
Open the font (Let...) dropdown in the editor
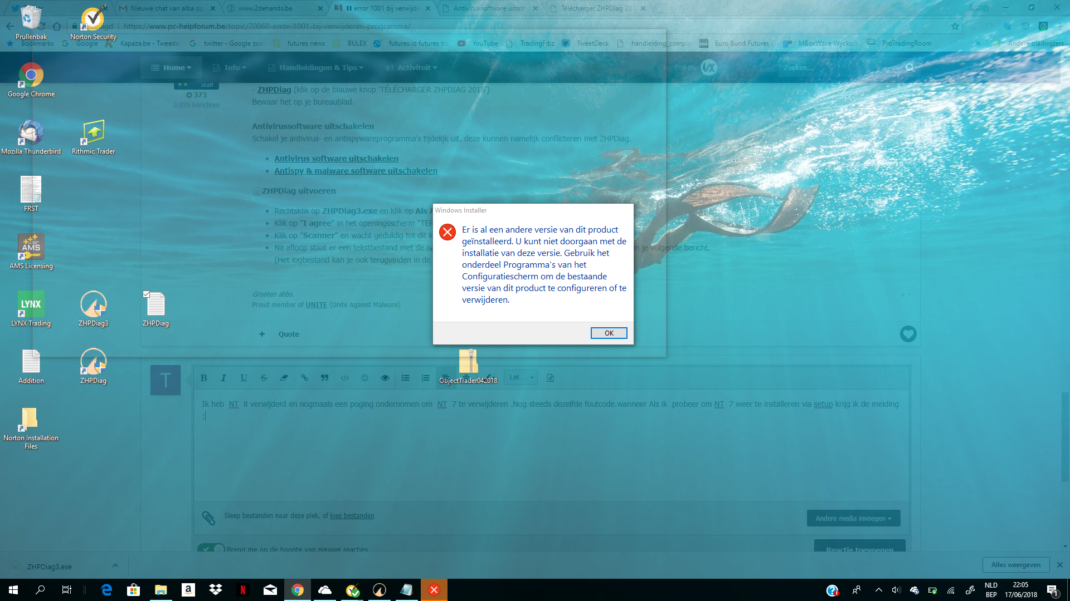click(x=521, y=377)
